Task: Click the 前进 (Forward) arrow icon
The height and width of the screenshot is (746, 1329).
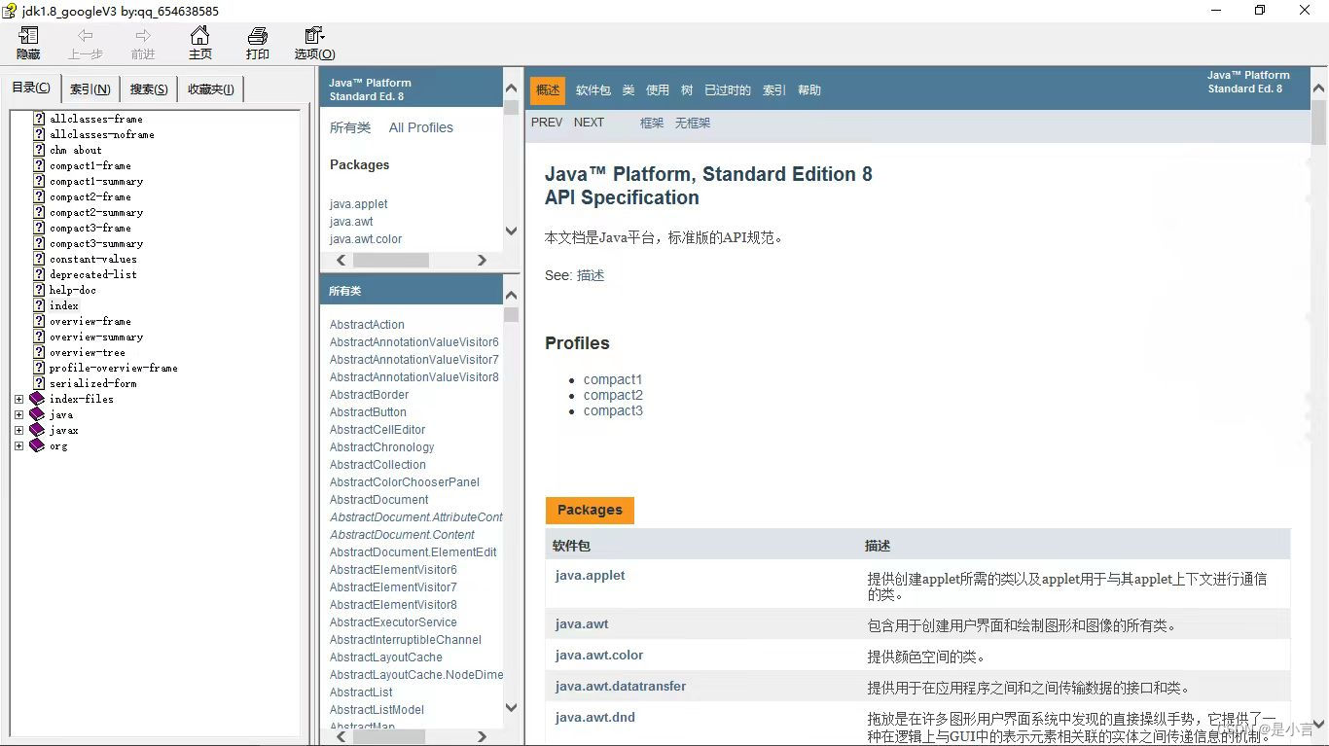Action: coord(143,36)
